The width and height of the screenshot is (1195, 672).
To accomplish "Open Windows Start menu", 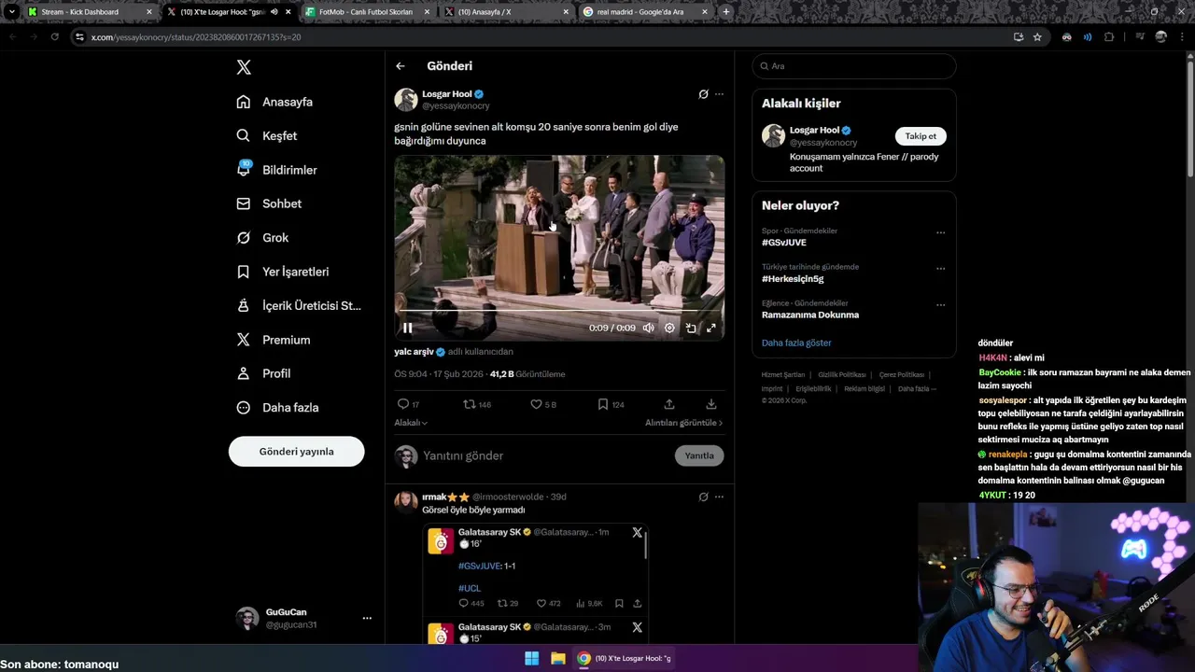I will [x=531, y=658].
